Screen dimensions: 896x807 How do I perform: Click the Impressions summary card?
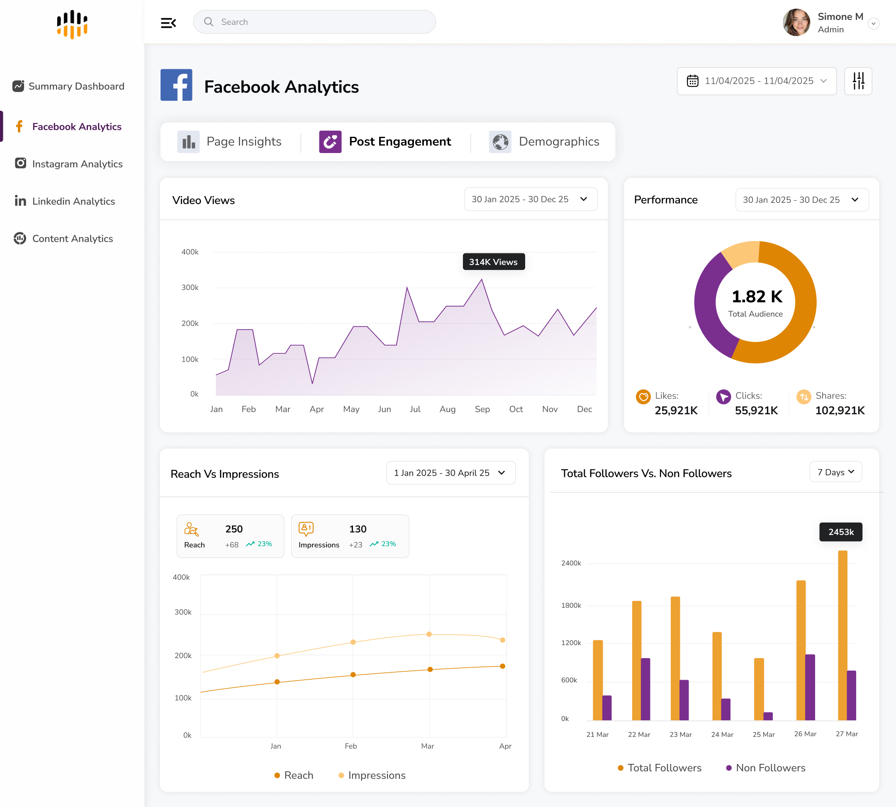tap(350, 536)
